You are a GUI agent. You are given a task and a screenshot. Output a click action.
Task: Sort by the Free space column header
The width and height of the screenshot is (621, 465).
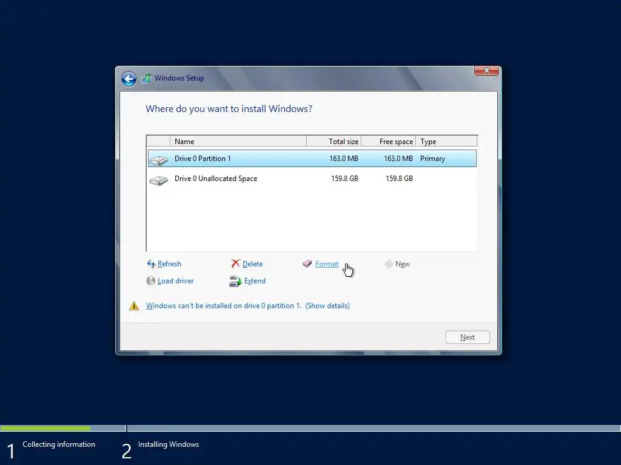(389, 141)
